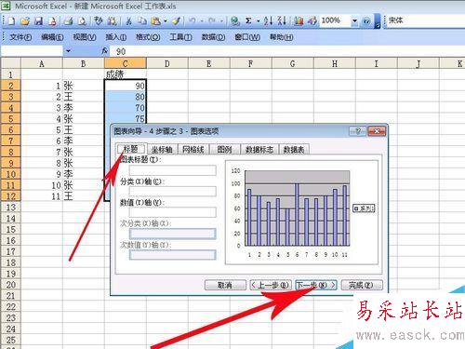Open Excel Help question icon

coord(366,20)
